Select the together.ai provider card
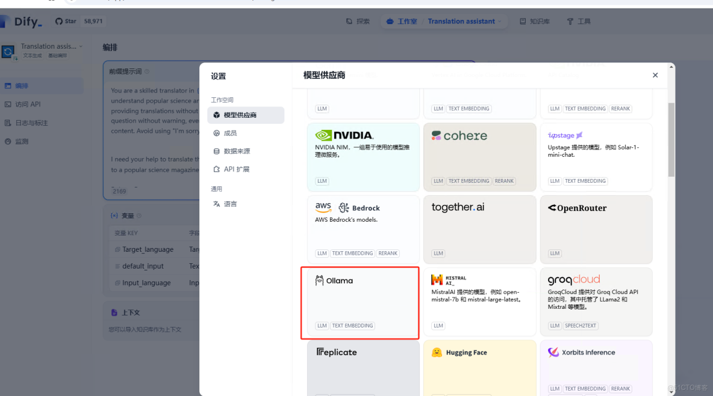Viewport: 713px width, 396px height. pos(480,230)
